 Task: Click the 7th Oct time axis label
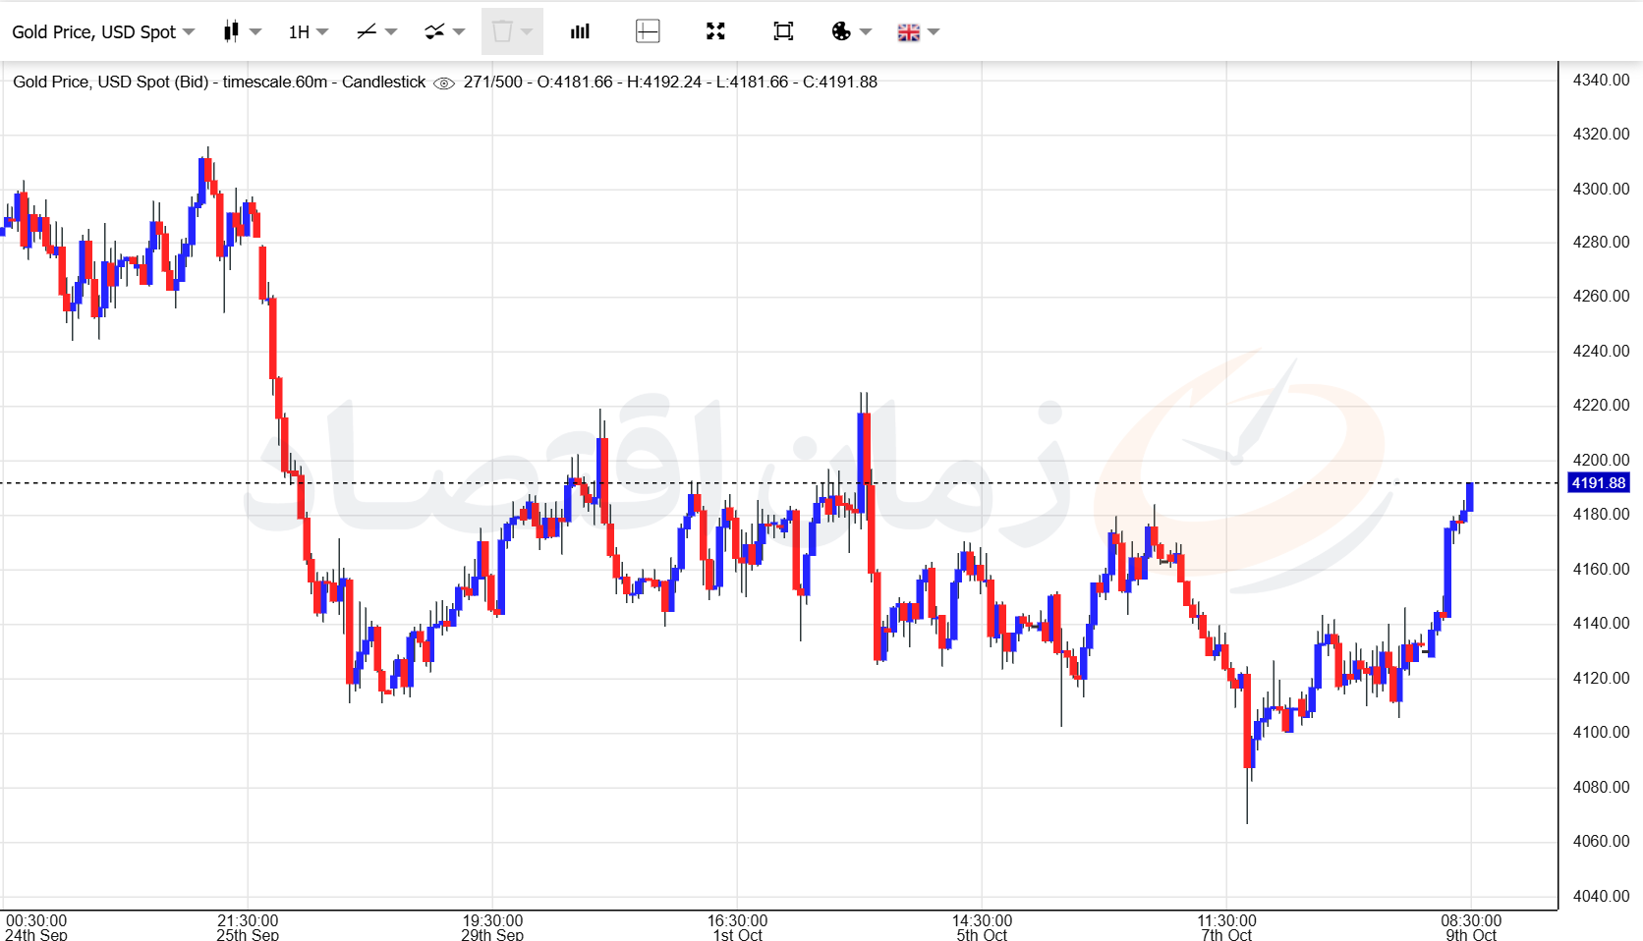(1226, 934)
